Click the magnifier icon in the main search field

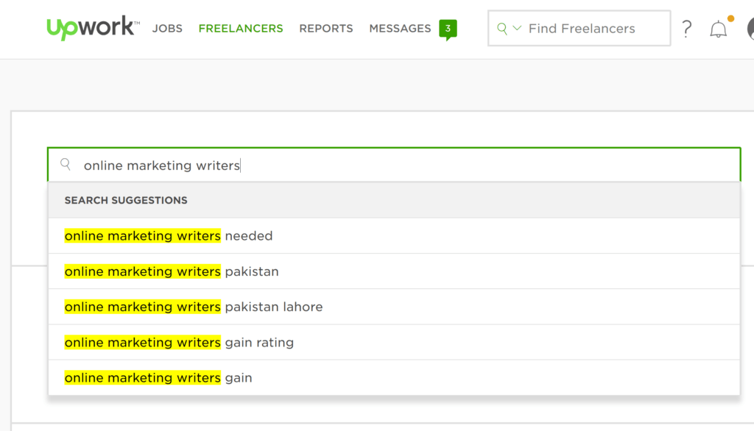pyautogui.click(x=66, y=165)
